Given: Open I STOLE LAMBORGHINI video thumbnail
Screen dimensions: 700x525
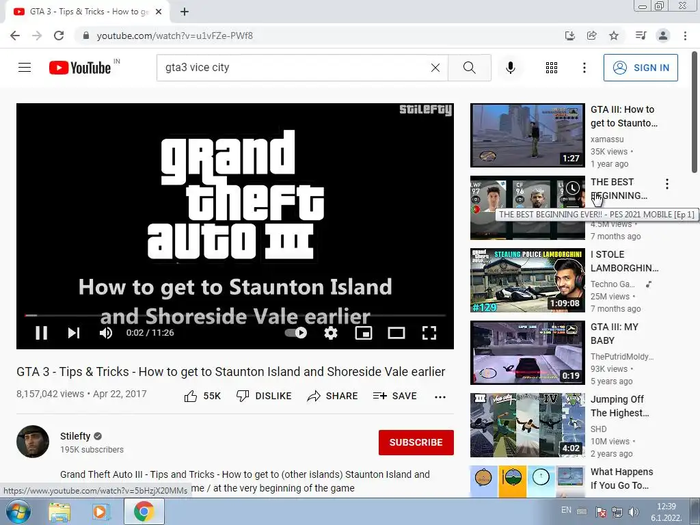Looking at the screenshot, I should coord(527,280).
